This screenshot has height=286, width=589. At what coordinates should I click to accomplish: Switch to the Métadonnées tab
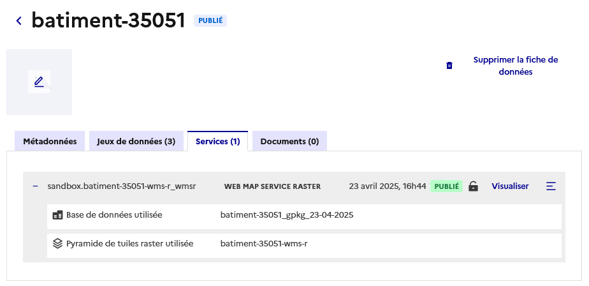tap(50, 141)
